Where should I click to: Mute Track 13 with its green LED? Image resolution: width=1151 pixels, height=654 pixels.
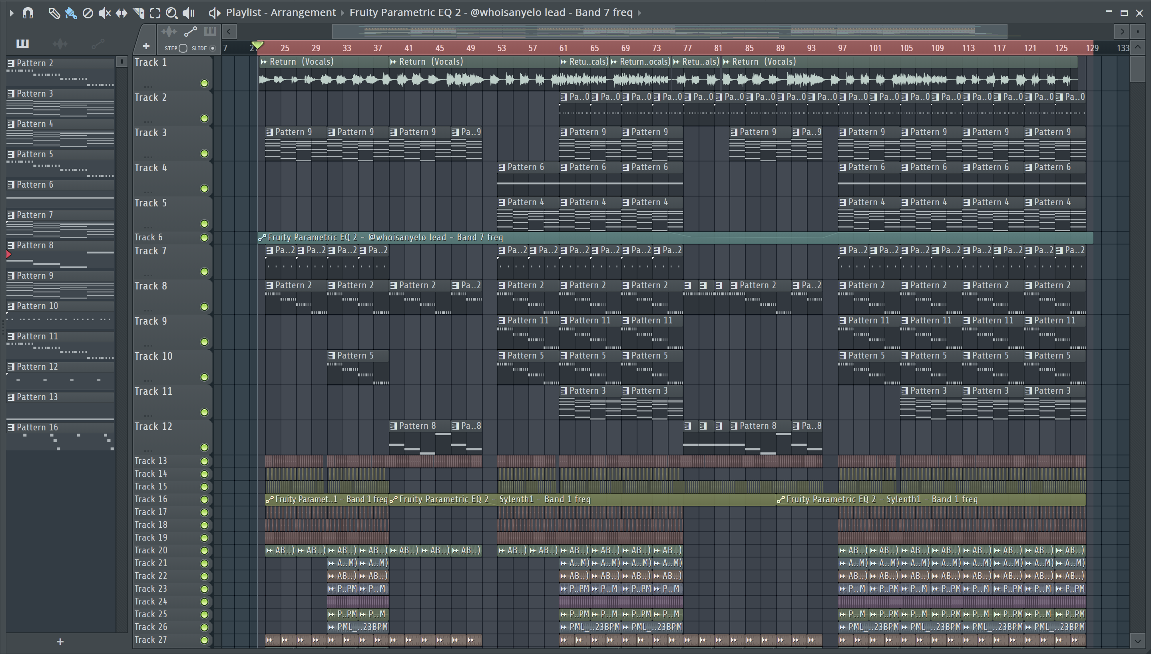tap(204, 461)
